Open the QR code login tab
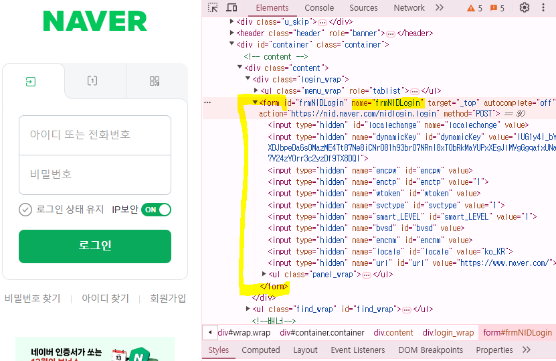Image resolution: width=556 pixels, height=361 pixels. [155, 81]
